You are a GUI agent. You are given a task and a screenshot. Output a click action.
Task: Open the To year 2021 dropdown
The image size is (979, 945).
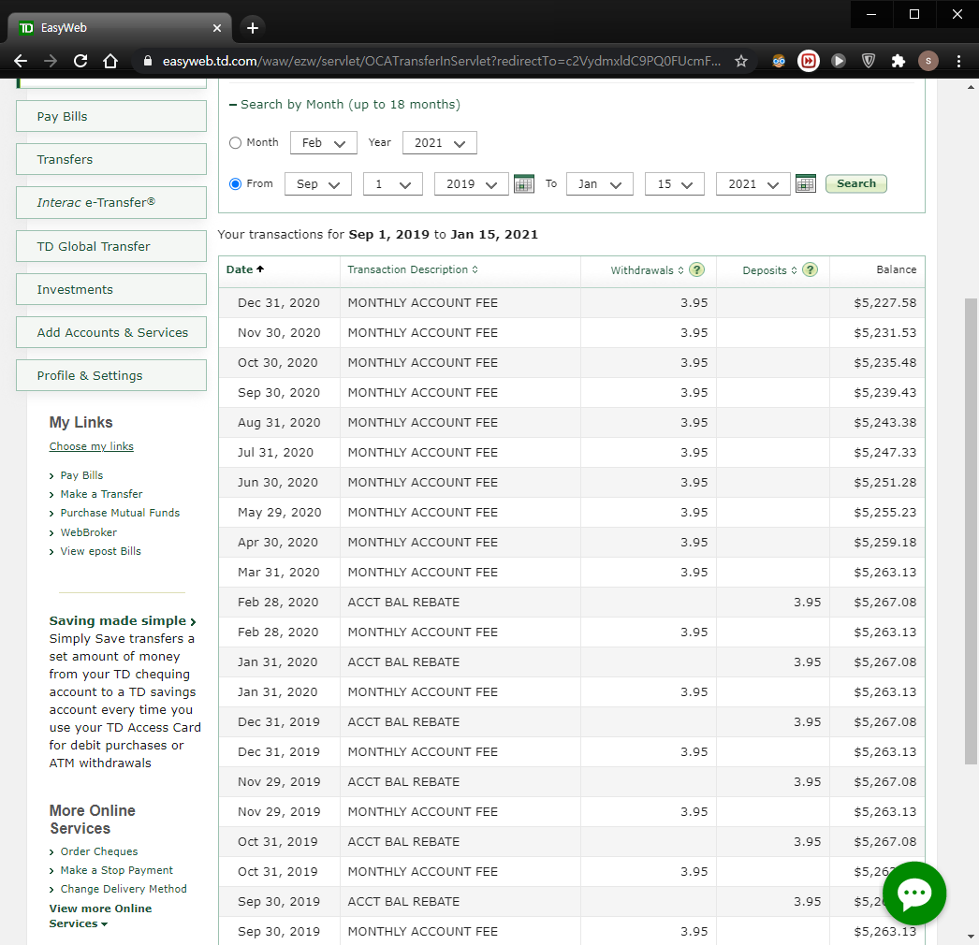click(x=753, y=184)
